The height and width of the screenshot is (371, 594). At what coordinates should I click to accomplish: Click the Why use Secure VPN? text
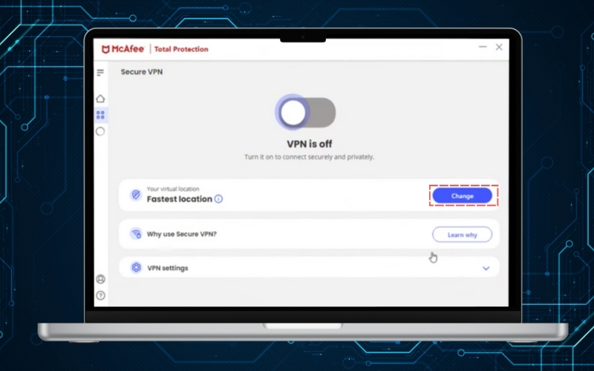182,234
